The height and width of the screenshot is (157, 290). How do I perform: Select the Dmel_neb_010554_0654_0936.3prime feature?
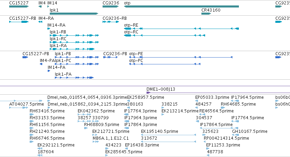tap(87, 97)
